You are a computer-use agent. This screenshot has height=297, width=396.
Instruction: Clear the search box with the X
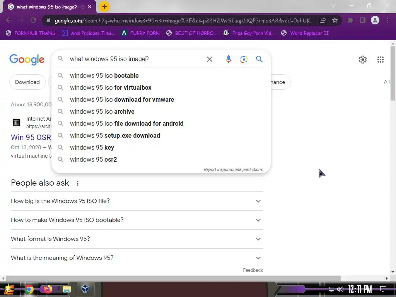[x=209, y=59]
